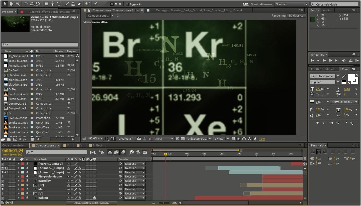361x206 pixels.
Task: Click the Fast Previews lightning icon
Action: (x=238, y=139)
